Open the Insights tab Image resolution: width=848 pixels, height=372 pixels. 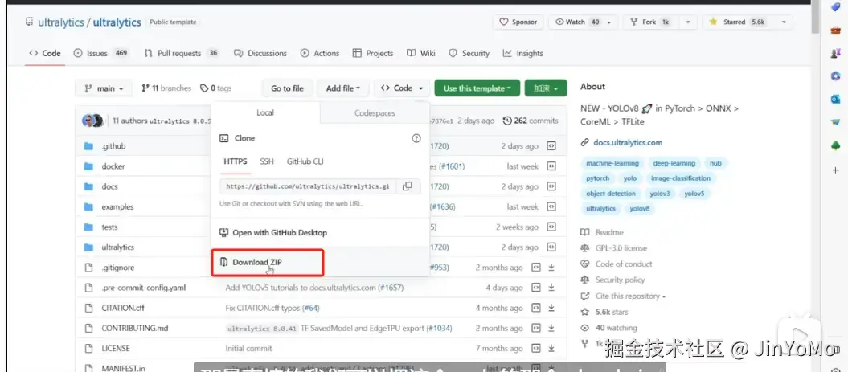[x=522, y=53]
